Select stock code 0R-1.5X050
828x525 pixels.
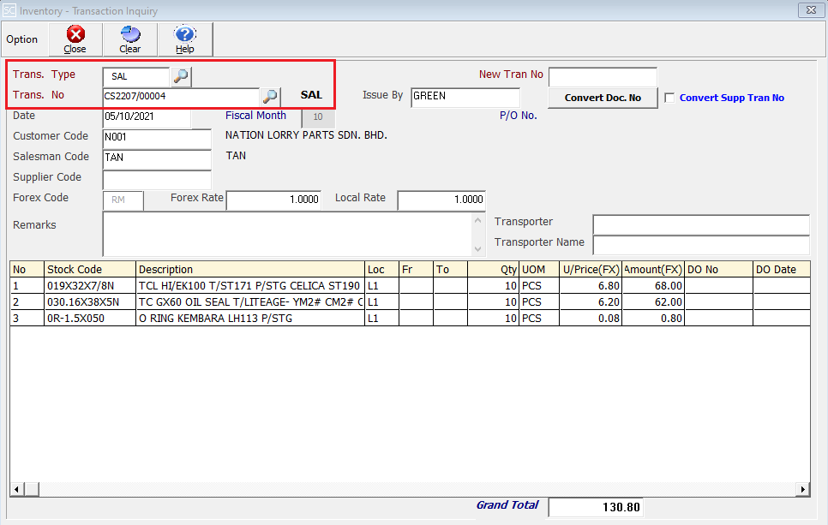pyautogui.click(x=90, y=318)
